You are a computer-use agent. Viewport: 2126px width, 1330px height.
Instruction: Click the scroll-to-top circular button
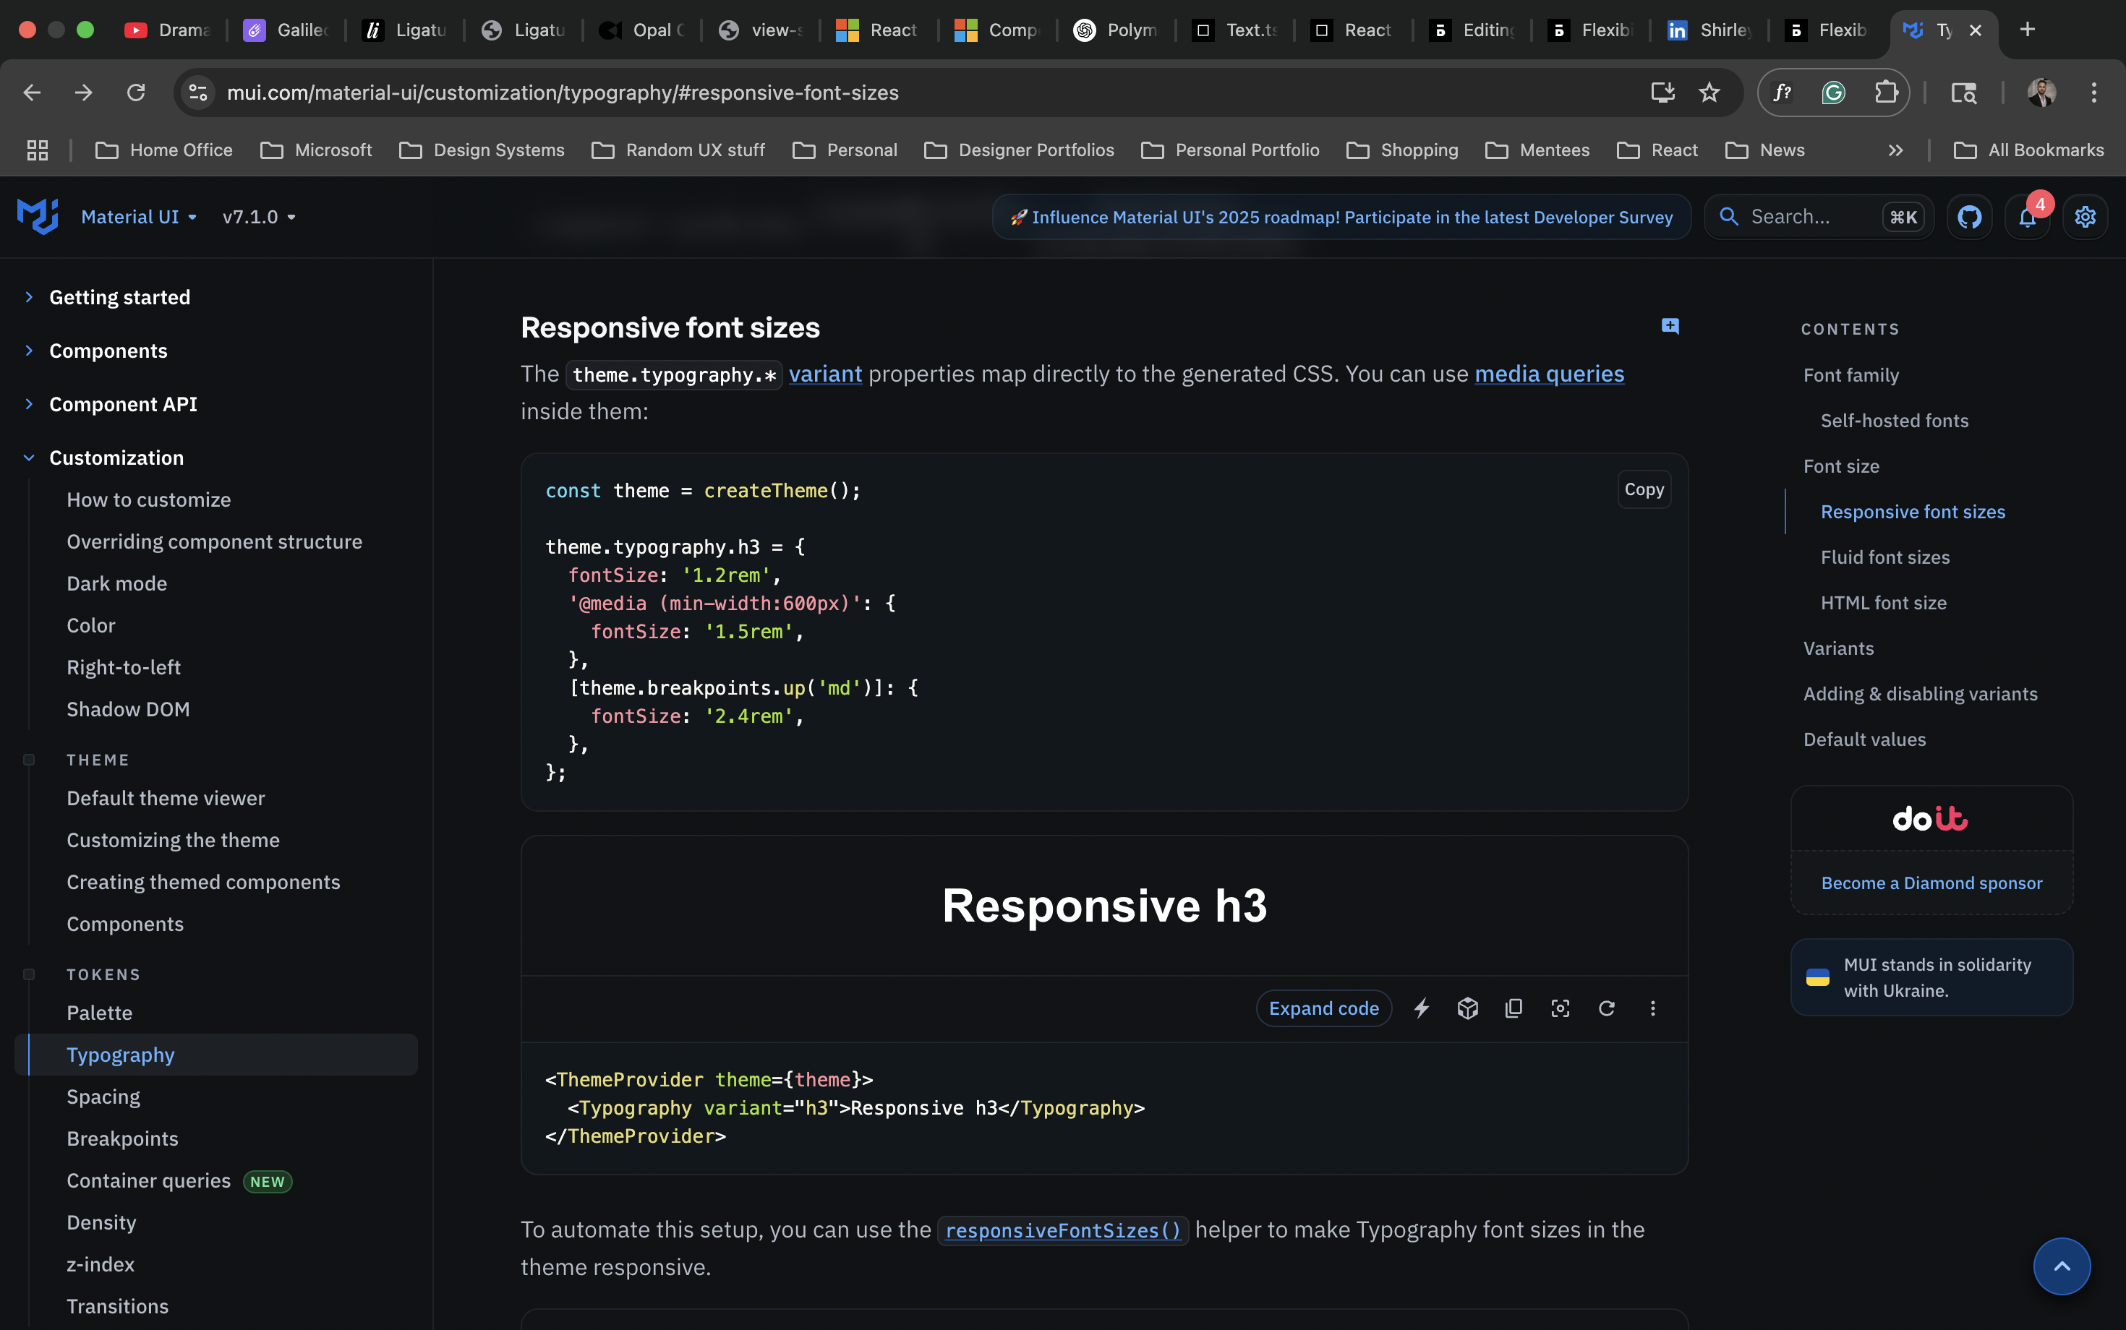point(2060,1266)
